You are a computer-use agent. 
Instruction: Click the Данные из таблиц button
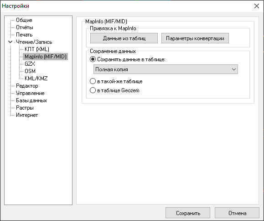pos(124,38)
